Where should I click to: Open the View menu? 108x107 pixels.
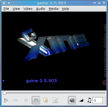click(x=16, y=9)
